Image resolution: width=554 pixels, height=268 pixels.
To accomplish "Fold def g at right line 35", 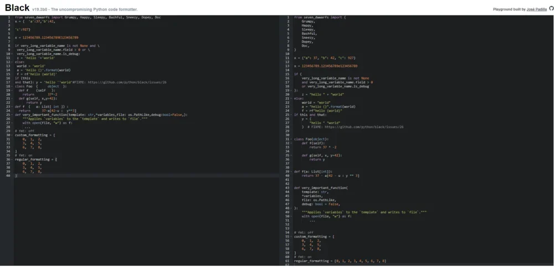I will (291, 155).
